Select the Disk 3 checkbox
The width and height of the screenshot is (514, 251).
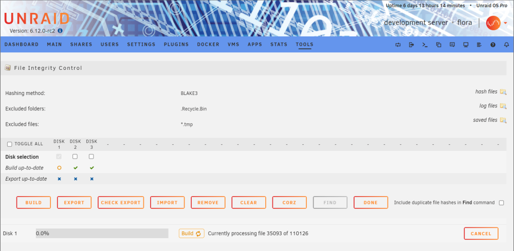91,157
